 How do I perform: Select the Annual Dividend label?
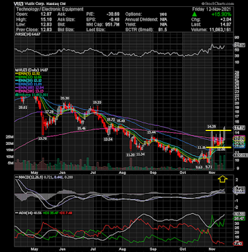141,20
